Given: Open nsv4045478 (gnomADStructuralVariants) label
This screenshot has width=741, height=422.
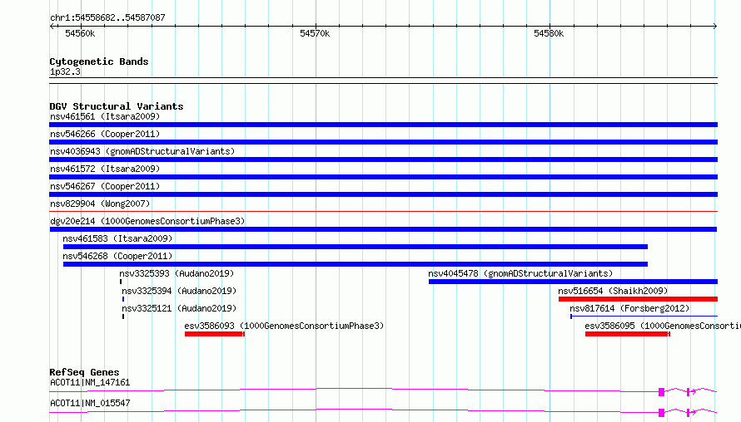Looking at the screenshot, I should tap(520, 273).
